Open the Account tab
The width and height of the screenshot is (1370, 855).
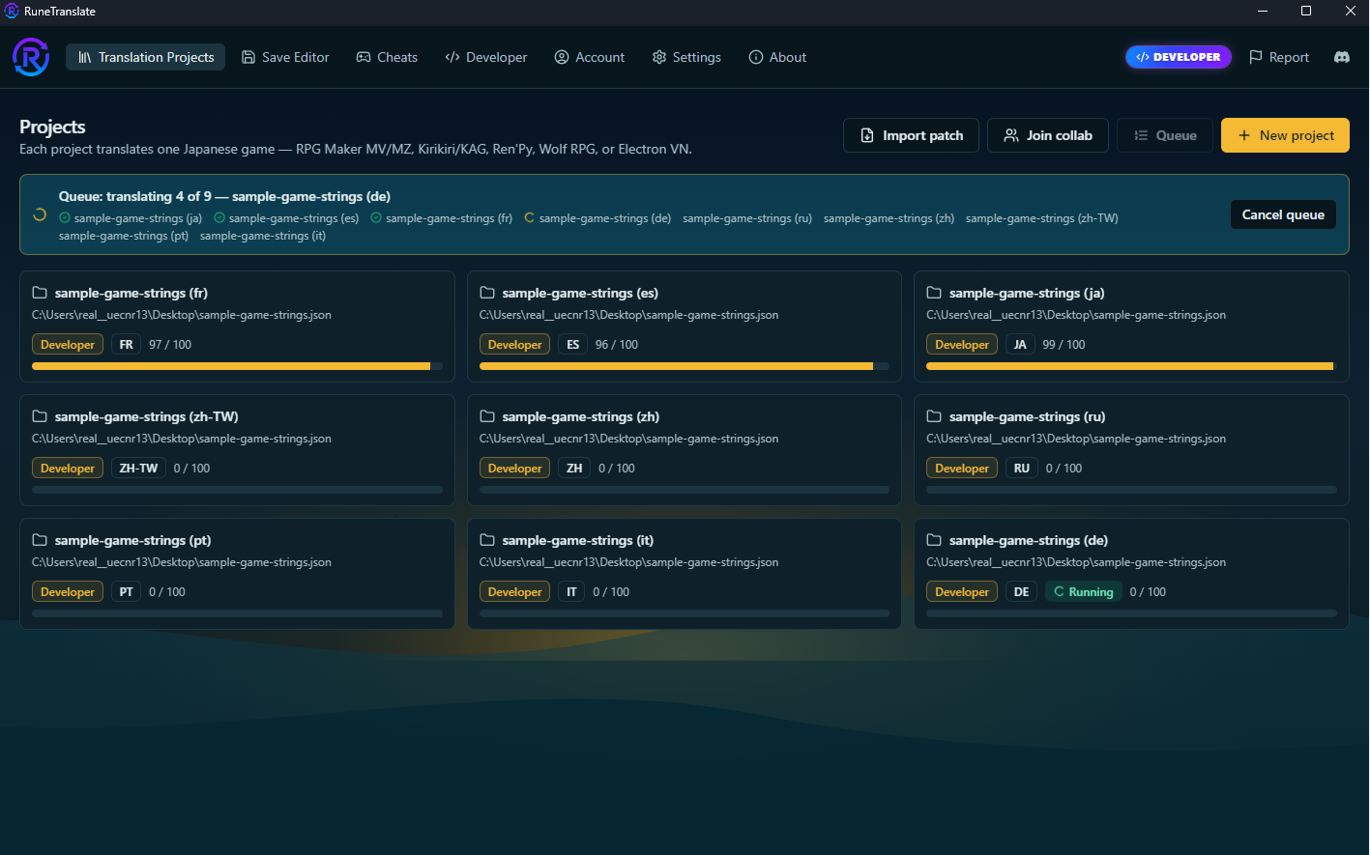coord(590,57)
